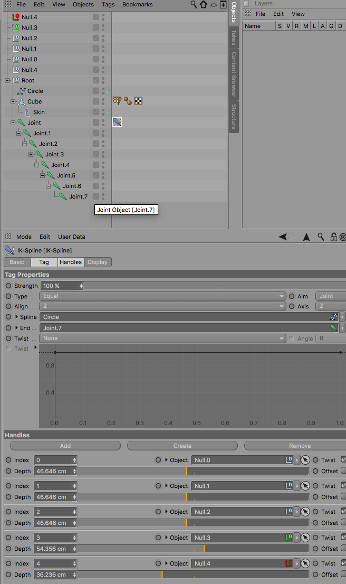Toggle the Type parameter animation dot
The width and height of the screenshot is (346, 584).
tap(8, 296)
